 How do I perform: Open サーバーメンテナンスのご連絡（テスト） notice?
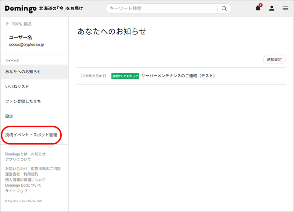point(178,76)
